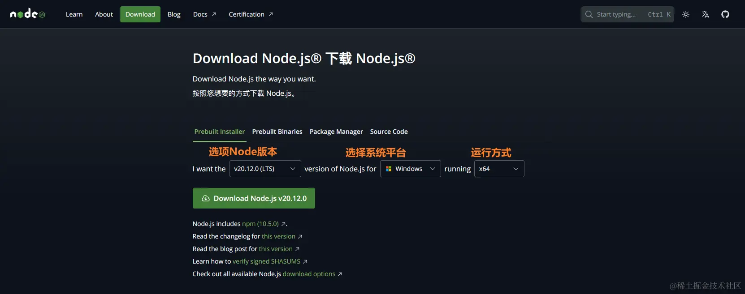Click 'Download Node.js the way you want.' text

pos(254,79)
